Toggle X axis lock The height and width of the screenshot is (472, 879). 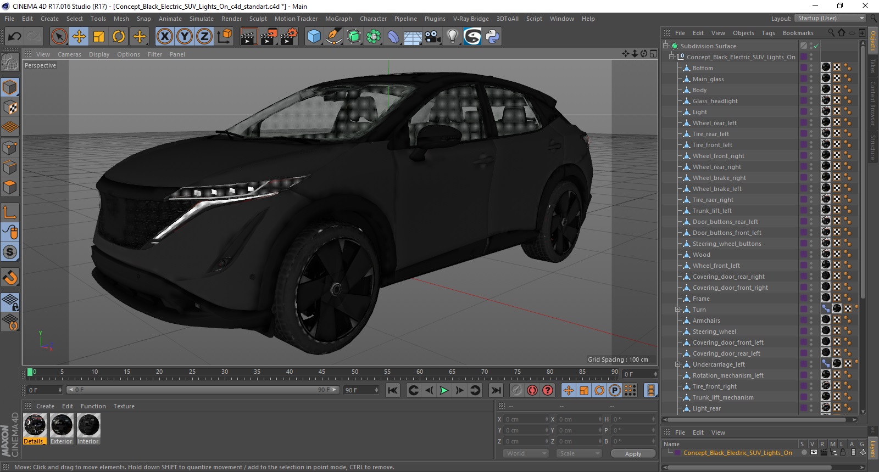click(x=164, y=37)
